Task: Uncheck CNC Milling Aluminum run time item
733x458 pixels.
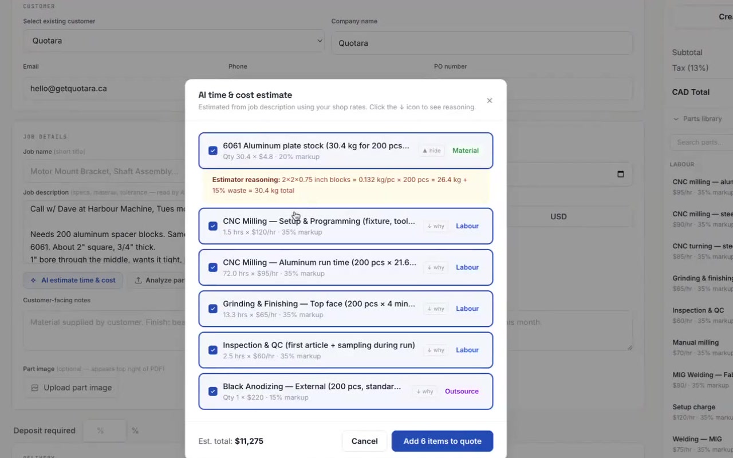Action: tap(213, 267)
